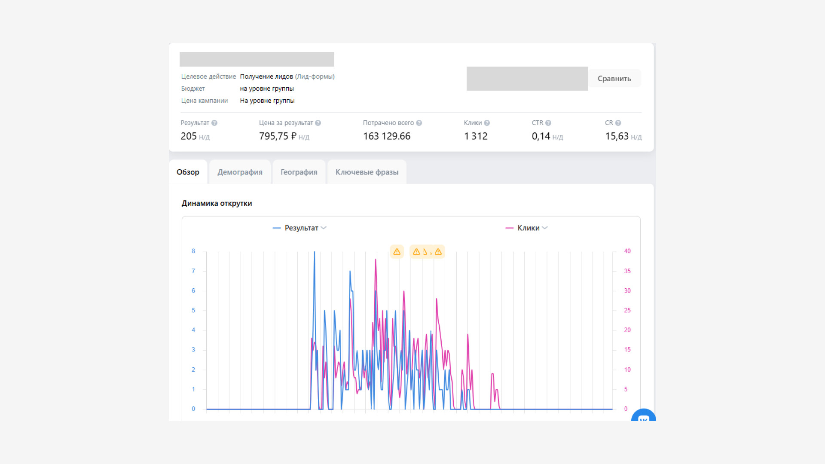Click the rightmost warning triangle marker
The width and height of the screenshot is (825, 464).
pos(438,252)
